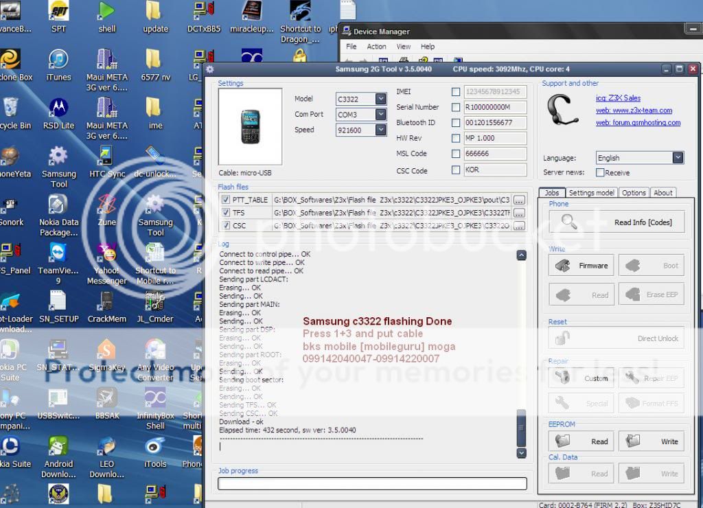Click the log scroll down arrow
Screen dimensions: 703x508
pos(522,453)
